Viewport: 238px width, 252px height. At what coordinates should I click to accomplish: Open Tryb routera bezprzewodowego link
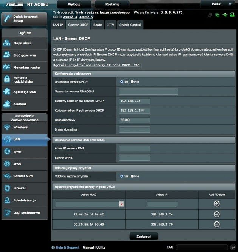point(102,12)
